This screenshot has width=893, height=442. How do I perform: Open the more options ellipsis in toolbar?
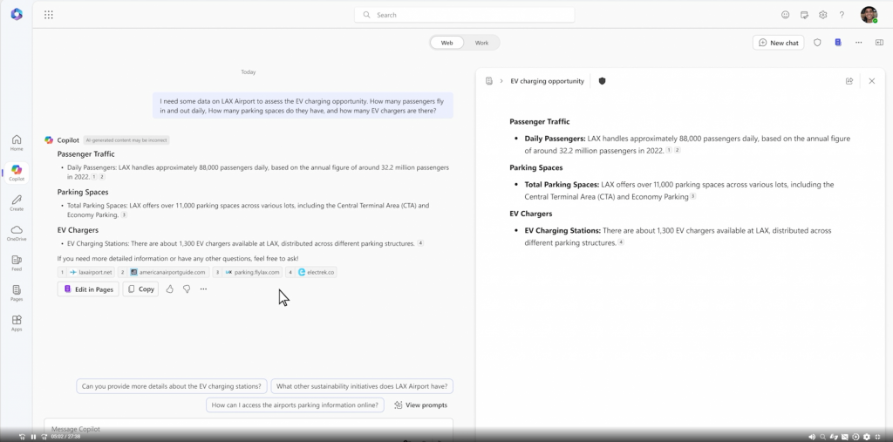pos(858,43)
